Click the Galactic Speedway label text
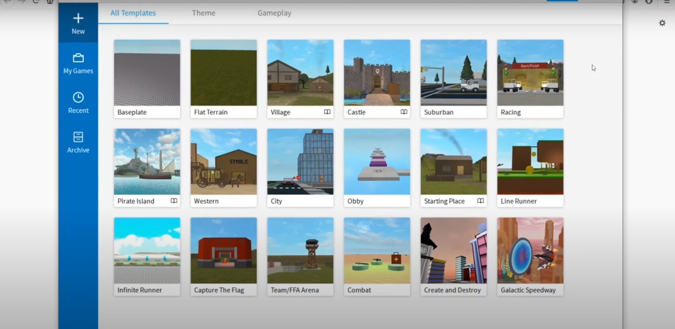This screenshot has height=329, width=675. pyautogui.click(x=528, y=290)
